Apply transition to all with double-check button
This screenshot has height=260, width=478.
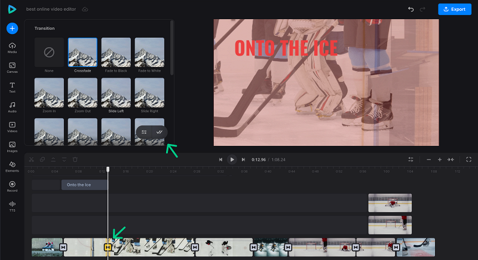point(160,132)
